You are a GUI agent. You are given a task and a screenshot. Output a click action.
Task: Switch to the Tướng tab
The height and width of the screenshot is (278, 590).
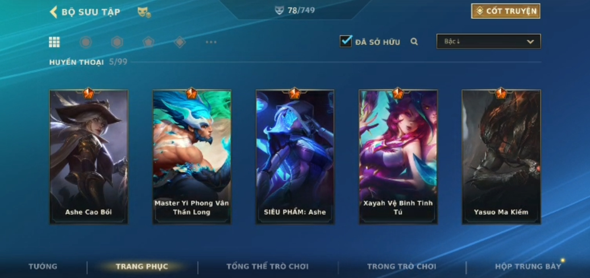click(43, 266)
